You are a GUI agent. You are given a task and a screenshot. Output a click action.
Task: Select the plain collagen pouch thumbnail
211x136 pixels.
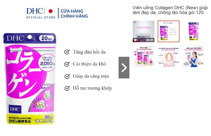[x=194, y=31]
